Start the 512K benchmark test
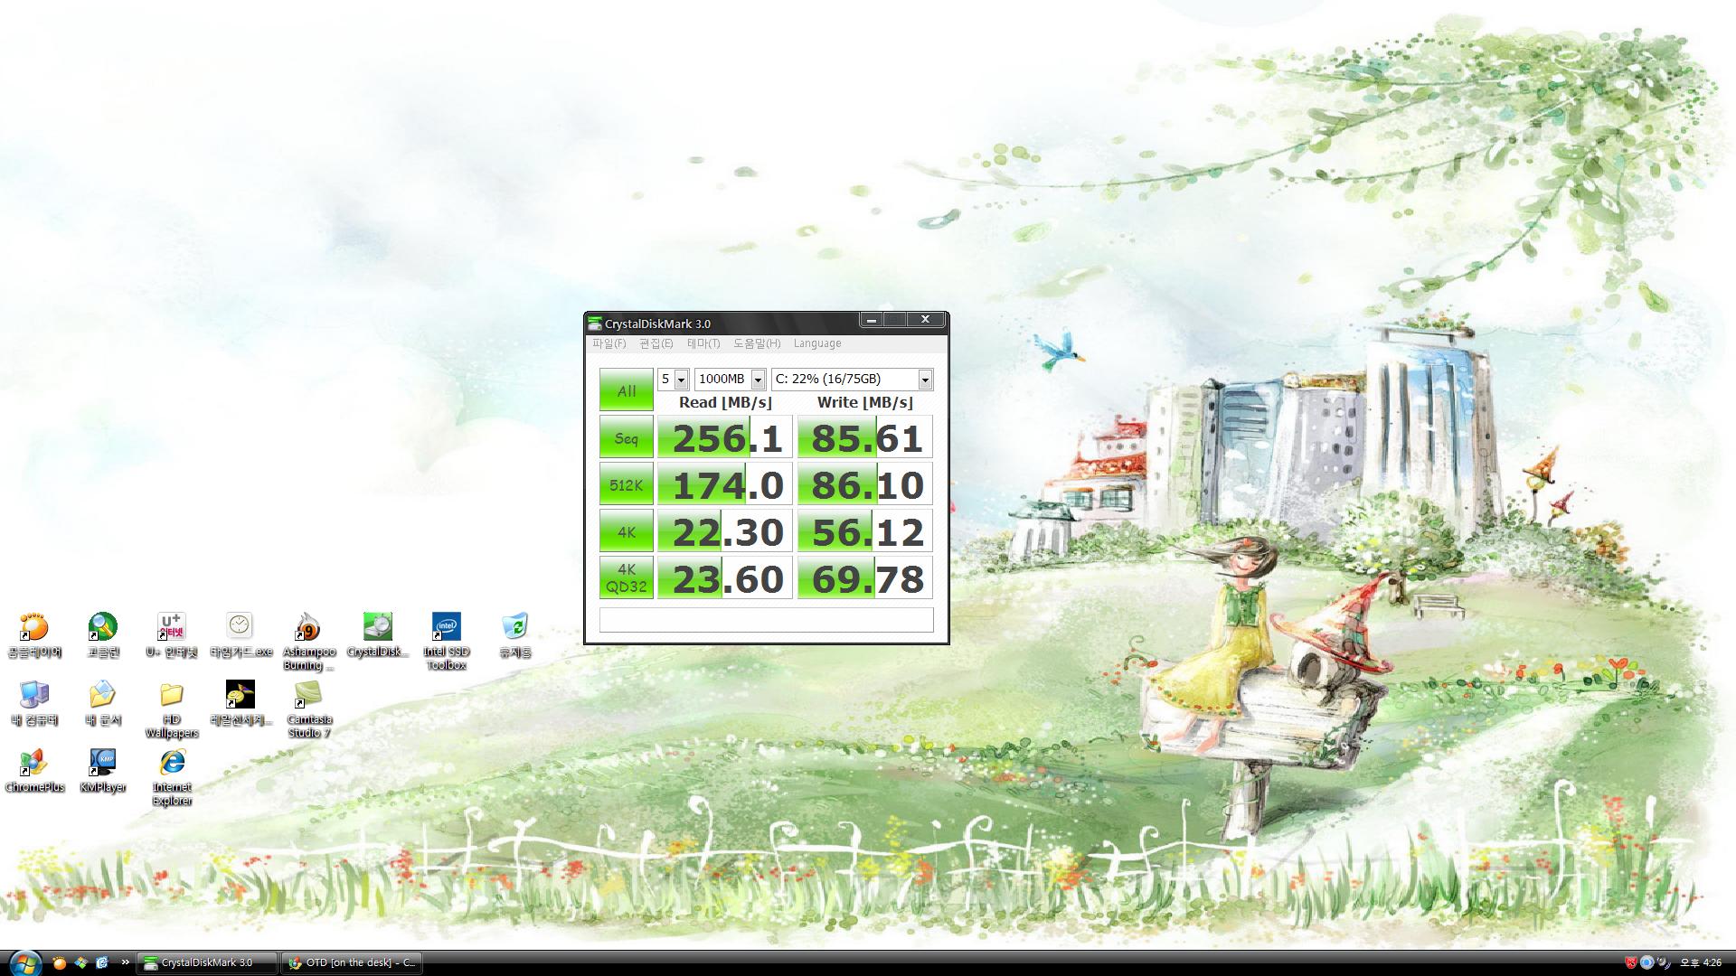This screenshot has width=1736, height=976. pyautogui.click(x=627, y=485)
